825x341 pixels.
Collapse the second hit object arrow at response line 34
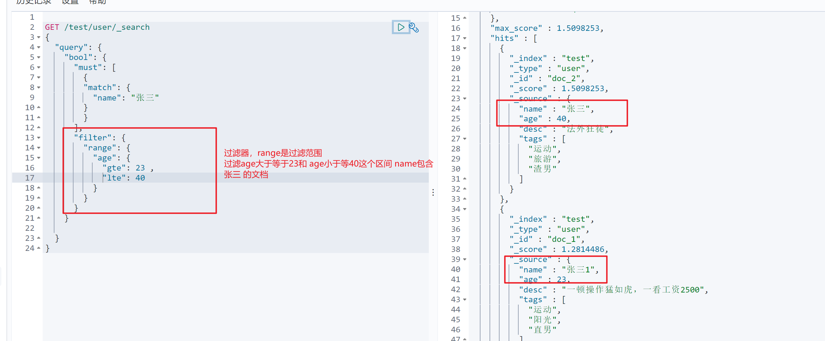[465, 209]
